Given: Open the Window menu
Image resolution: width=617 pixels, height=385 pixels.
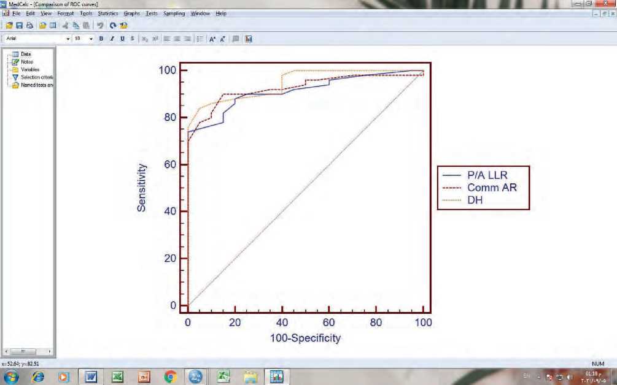Looking at the screenshot, I should point(200,13).
